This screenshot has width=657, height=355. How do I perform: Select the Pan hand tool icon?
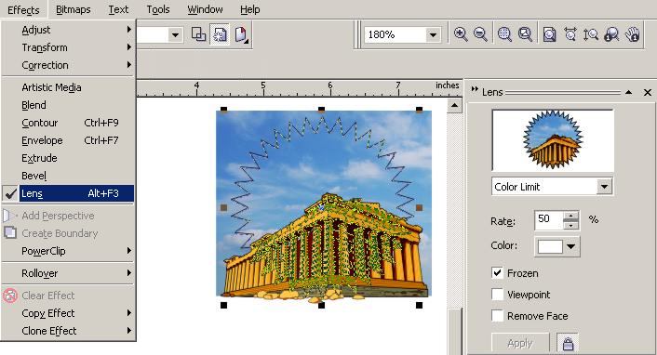(633, 33)
